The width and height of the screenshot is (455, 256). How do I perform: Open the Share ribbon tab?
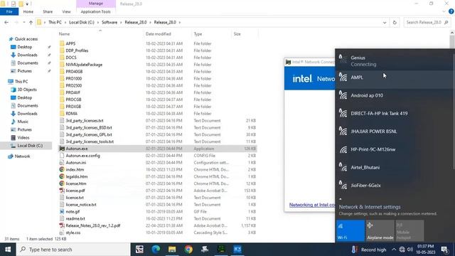48,11
